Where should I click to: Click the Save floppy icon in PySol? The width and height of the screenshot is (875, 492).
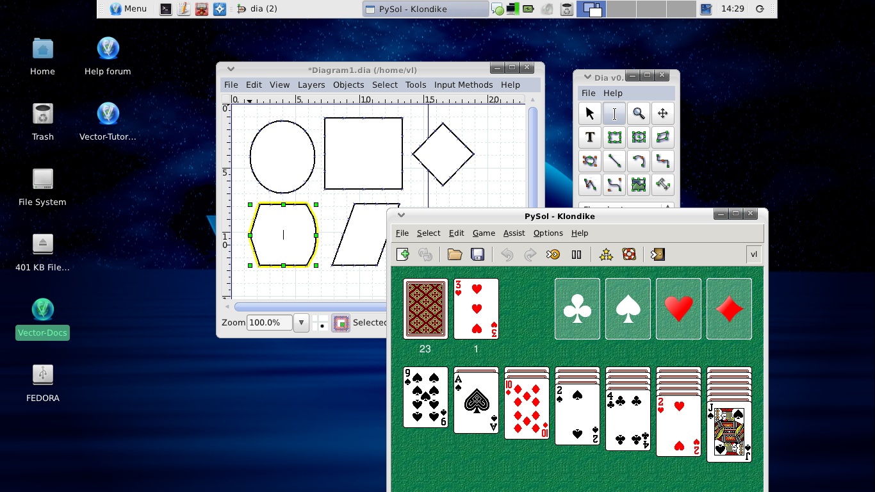coord(477,254)
